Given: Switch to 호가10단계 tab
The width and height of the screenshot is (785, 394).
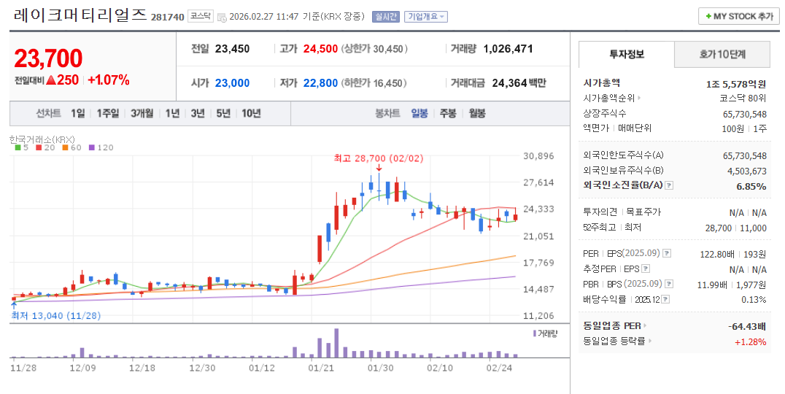Looking at the screenshot, I should click(x=722, y=54).
